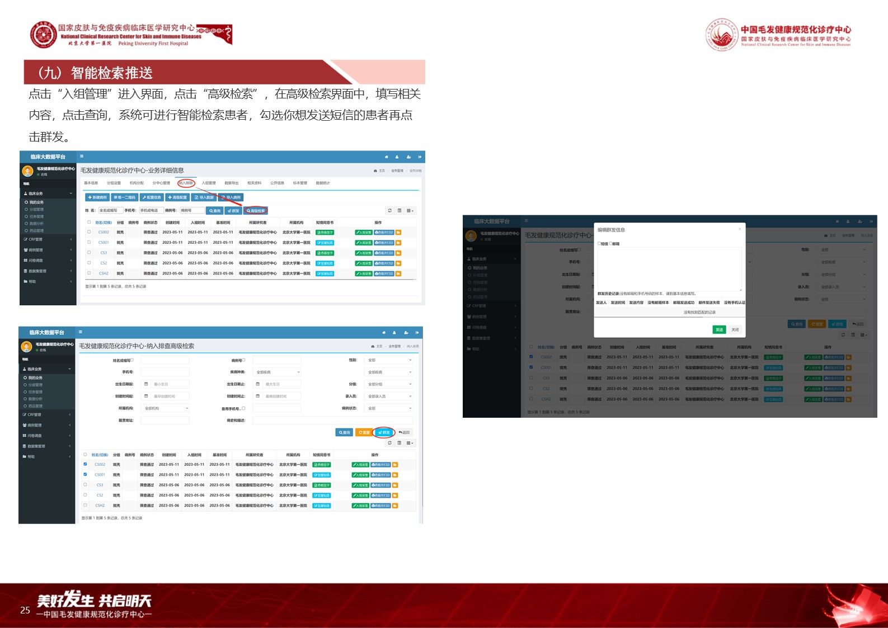Click the 导入数据 import icon button

point(204,197)
